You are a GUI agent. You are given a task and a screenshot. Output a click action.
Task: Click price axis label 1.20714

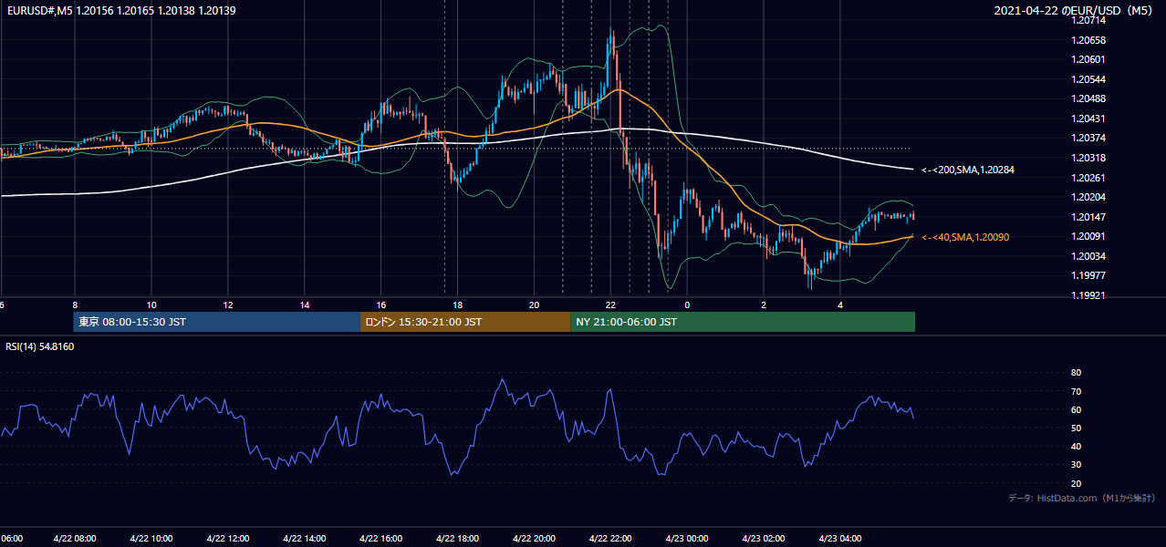point(1088,20)
